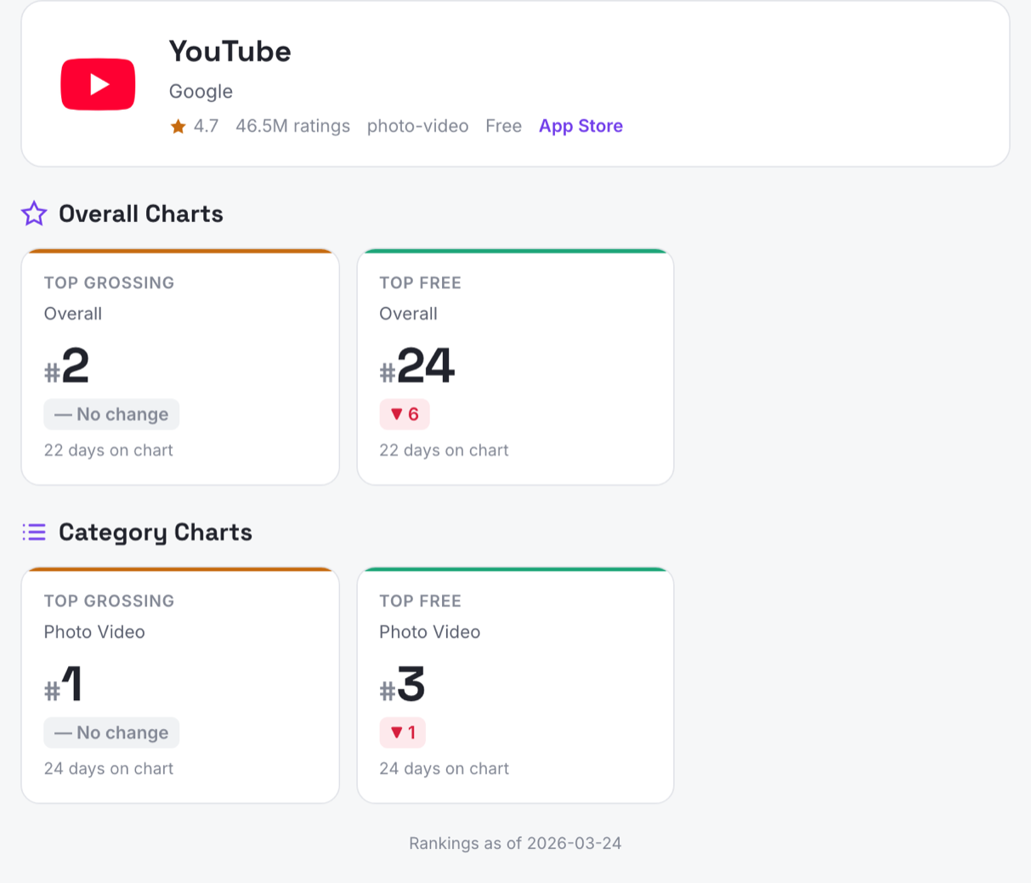Viewport: 1031px width, 883px height.
Task: Select the YouTube app title
Action: click(x=229, y=51)
